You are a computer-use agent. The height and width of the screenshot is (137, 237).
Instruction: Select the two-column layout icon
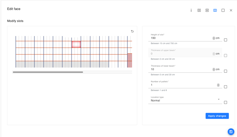click(x=199, y=10)
